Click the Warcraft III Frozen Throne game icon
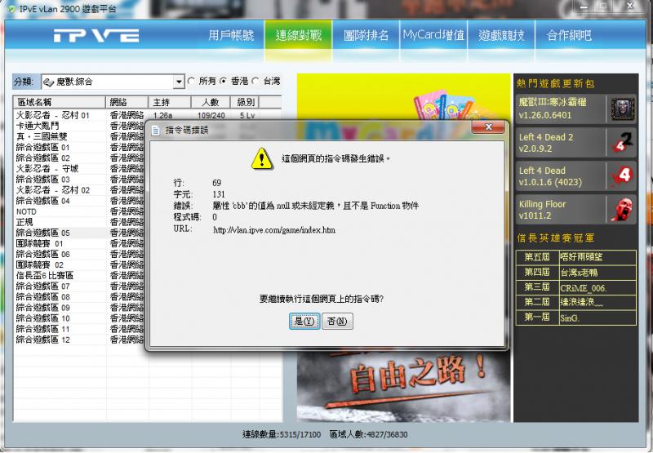Viewport: 653px width, 453px height. (x=623, y=109)
